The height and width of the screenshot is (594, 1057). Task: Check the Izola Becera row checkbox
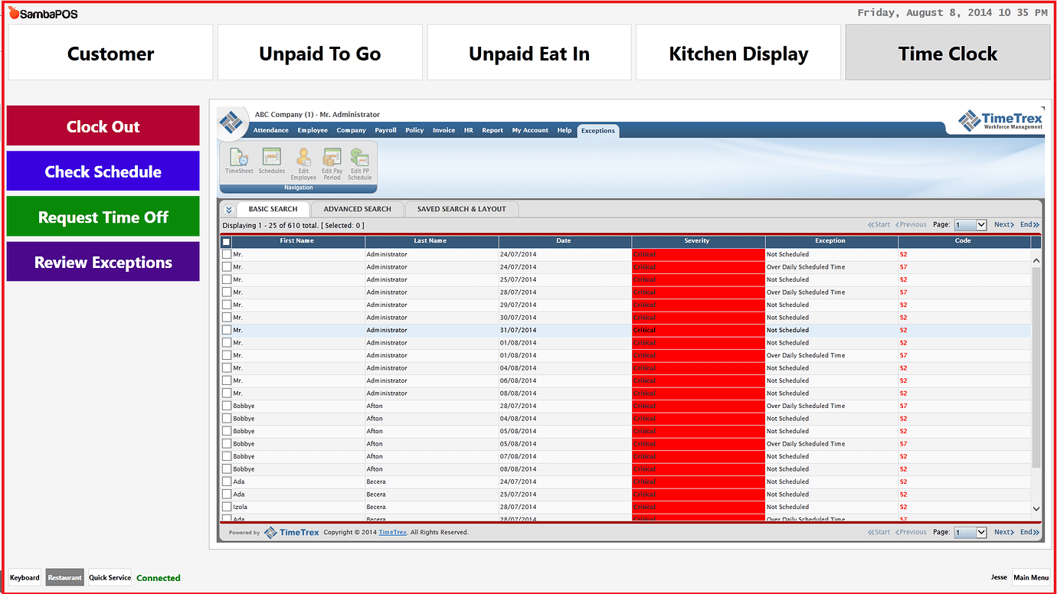point(226,507)
